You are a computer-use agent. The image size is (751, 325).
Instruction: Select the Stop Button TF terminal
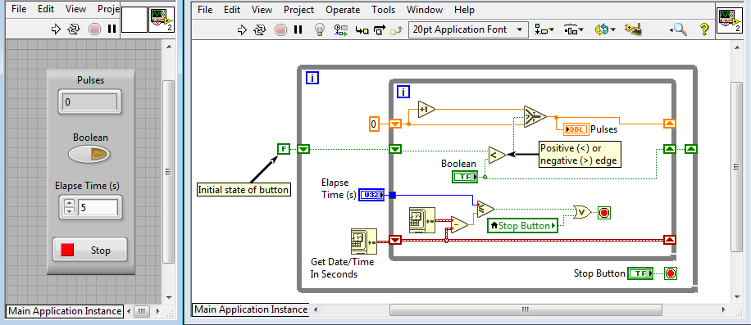tap(640, 274)
